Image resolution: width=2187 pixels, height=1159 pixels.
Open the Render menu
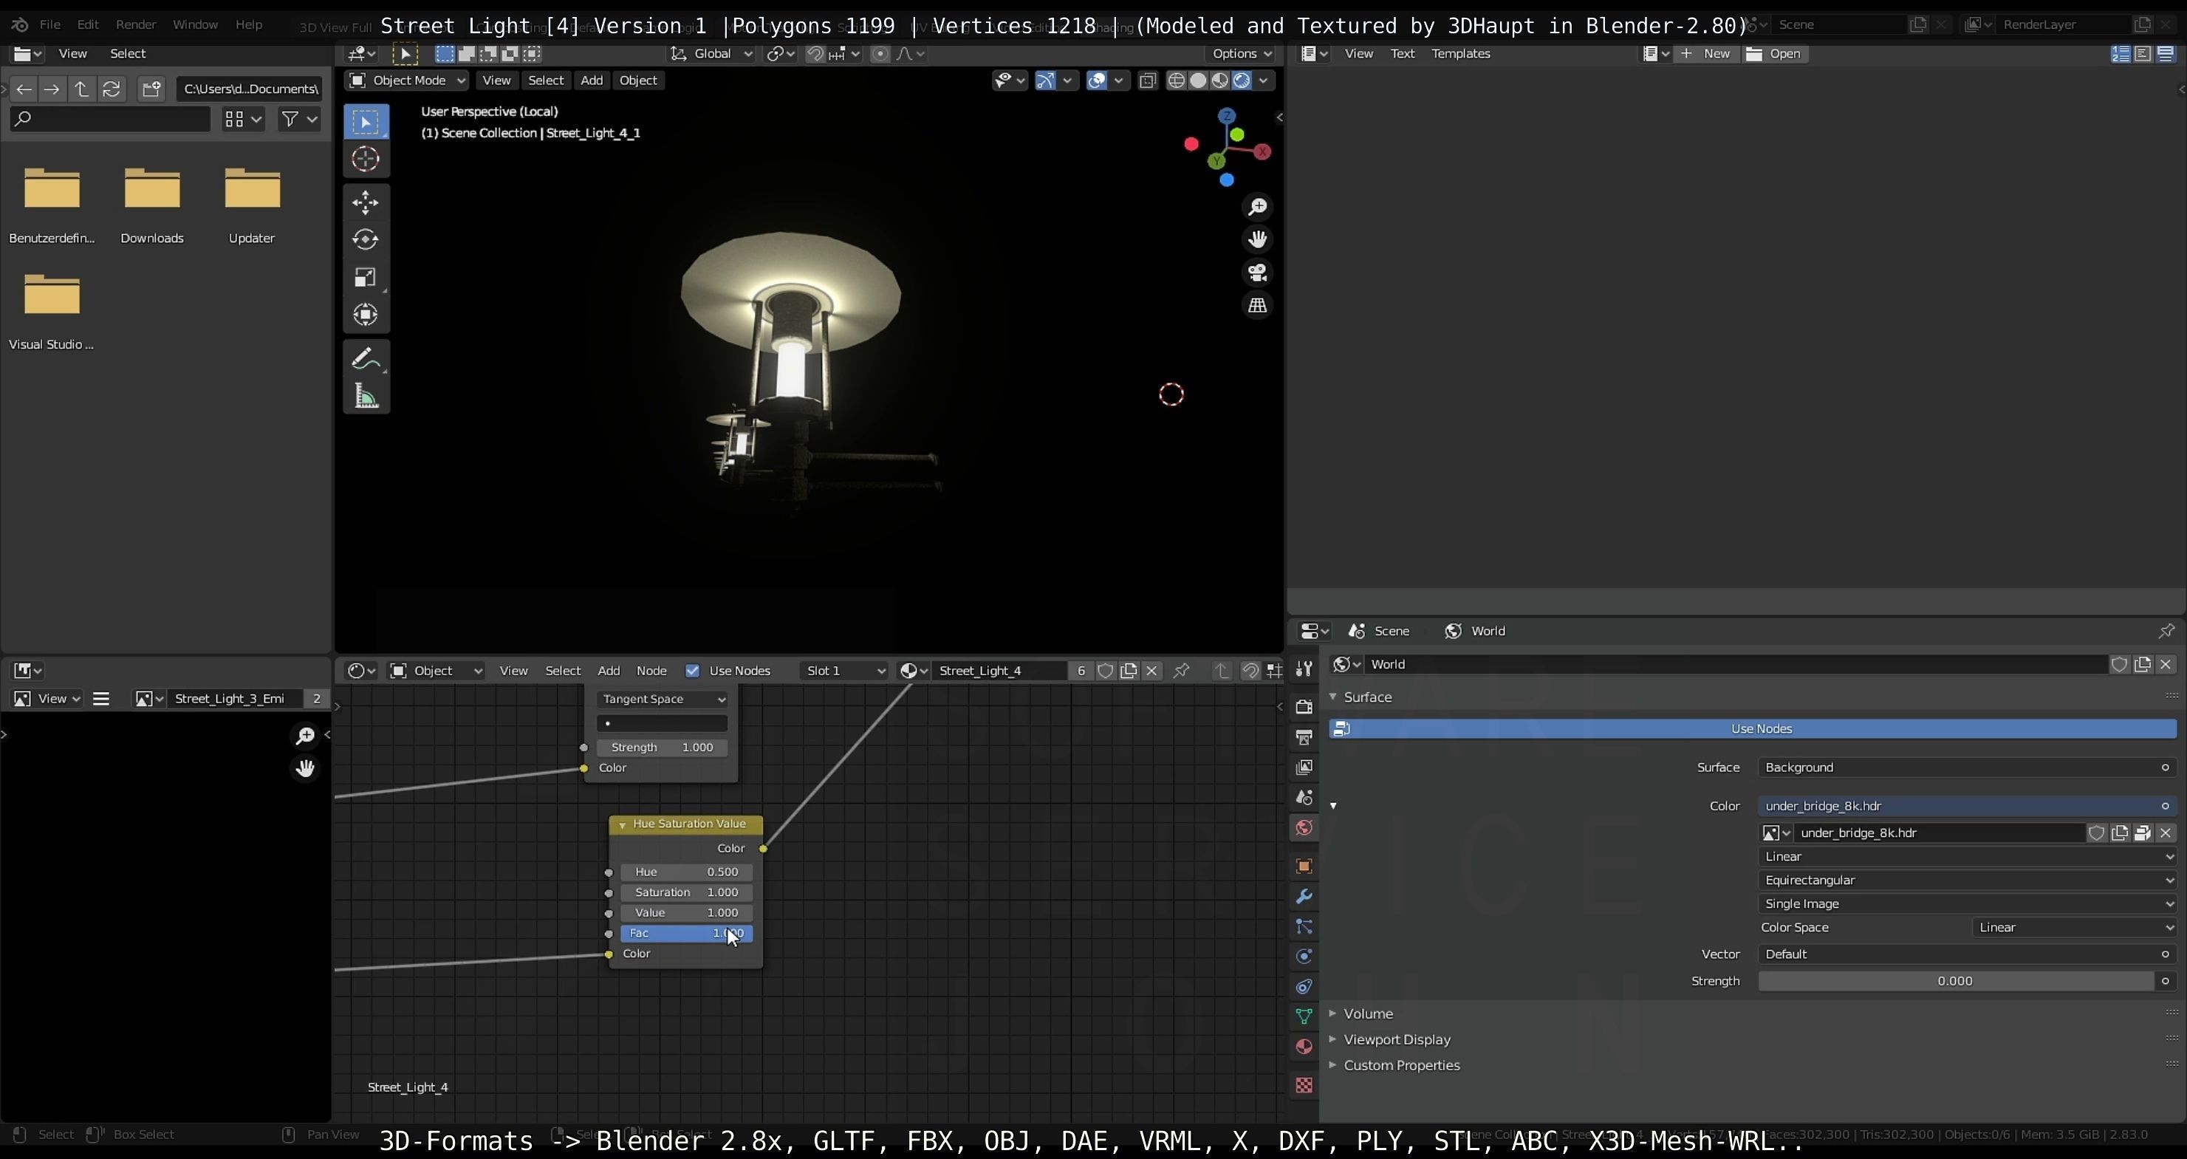136,24
